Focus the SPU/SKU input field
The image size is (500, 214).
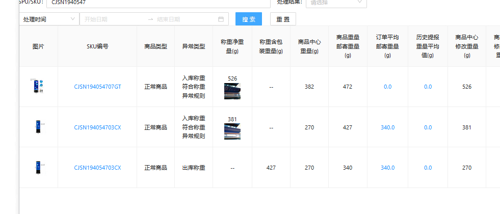pos(159,3)
